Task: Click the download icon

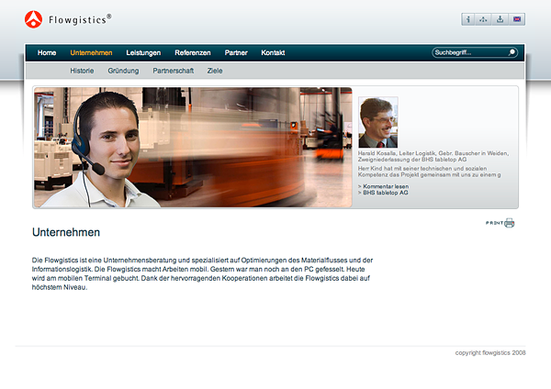Action: pyautogui.click(x=500, y=19)
